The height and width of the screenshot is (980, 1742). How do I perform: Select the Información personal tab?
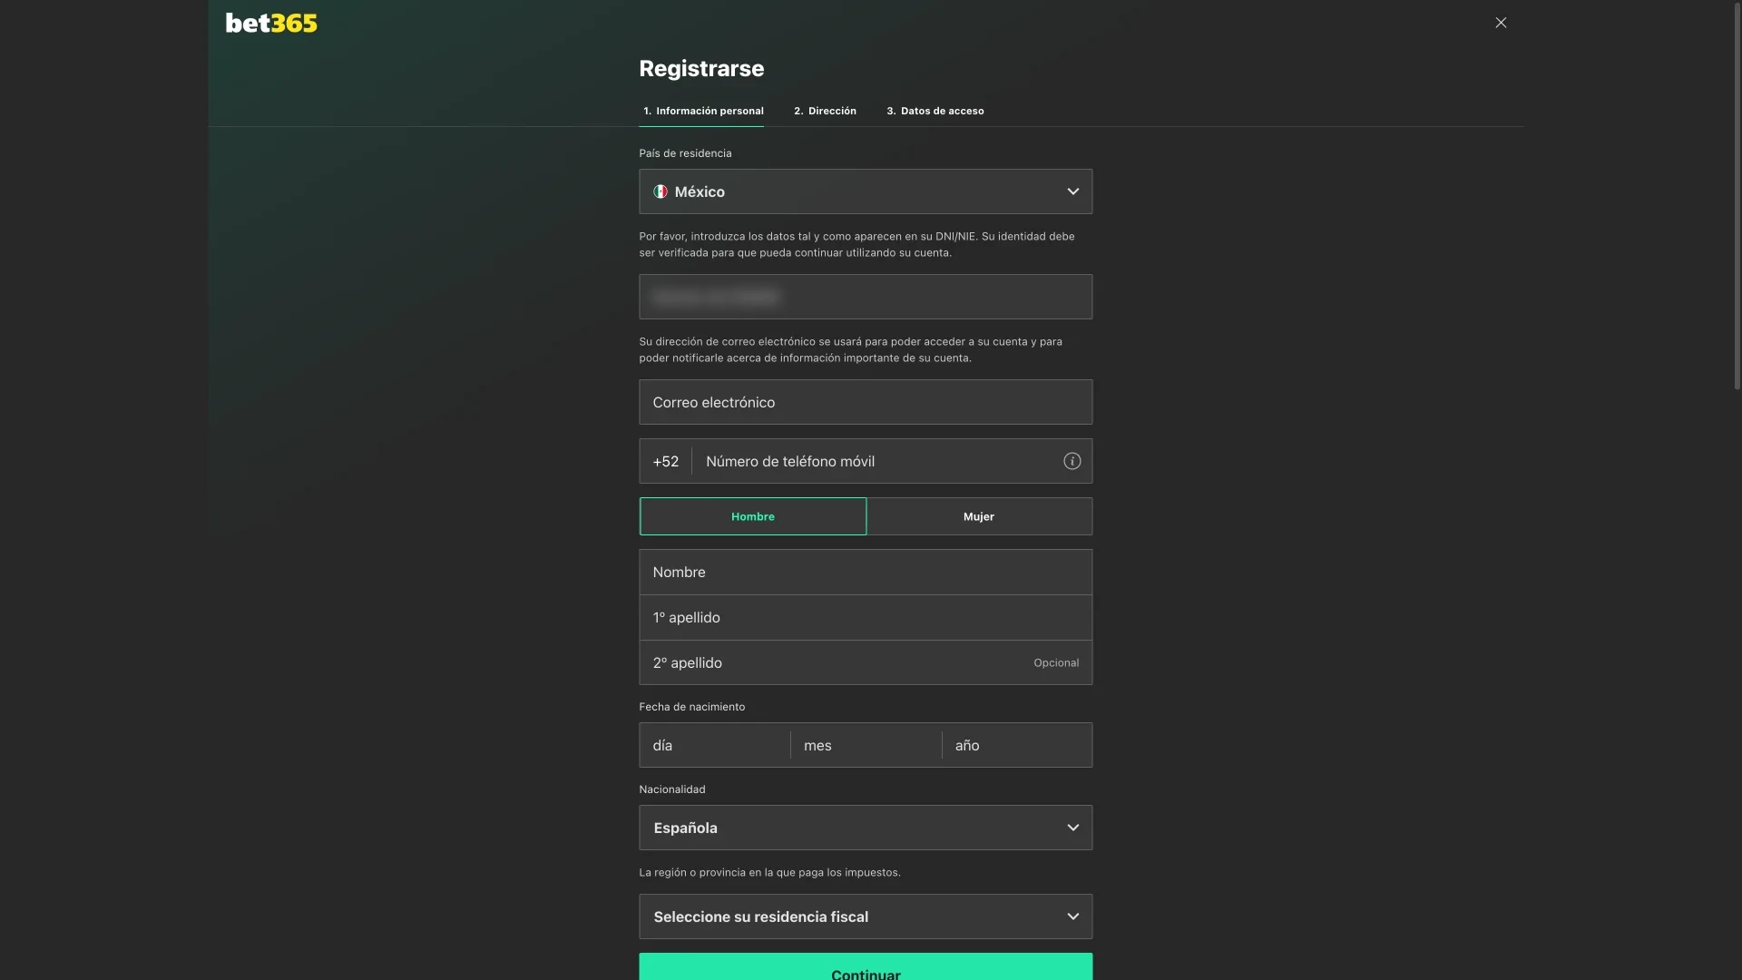point(703,111)
